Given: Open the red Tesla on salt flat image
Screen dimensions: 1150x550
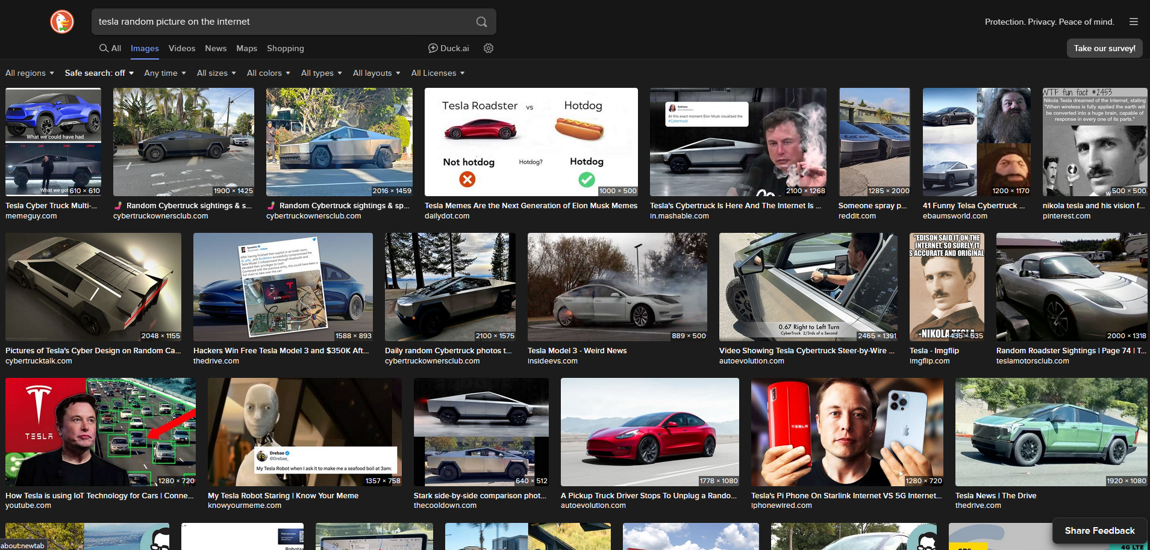Looking at the screenshot, I should 650,432.
